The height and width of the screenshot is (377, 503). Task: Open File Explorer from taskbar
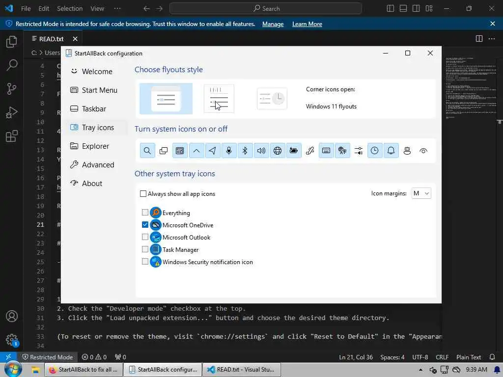[35, 370]
